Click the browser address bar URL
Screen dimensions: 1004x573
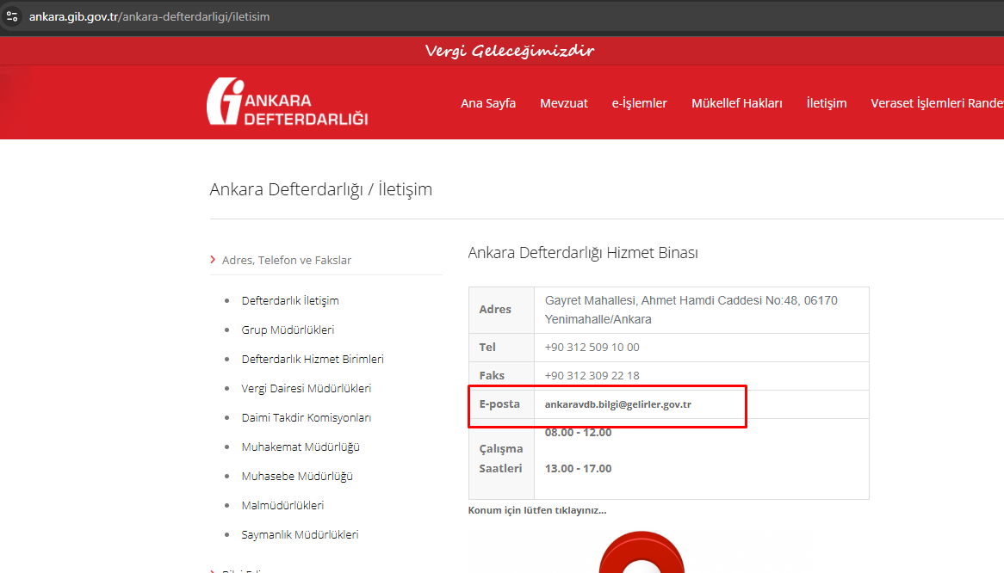pyautogui.click(x=149, y=16)
